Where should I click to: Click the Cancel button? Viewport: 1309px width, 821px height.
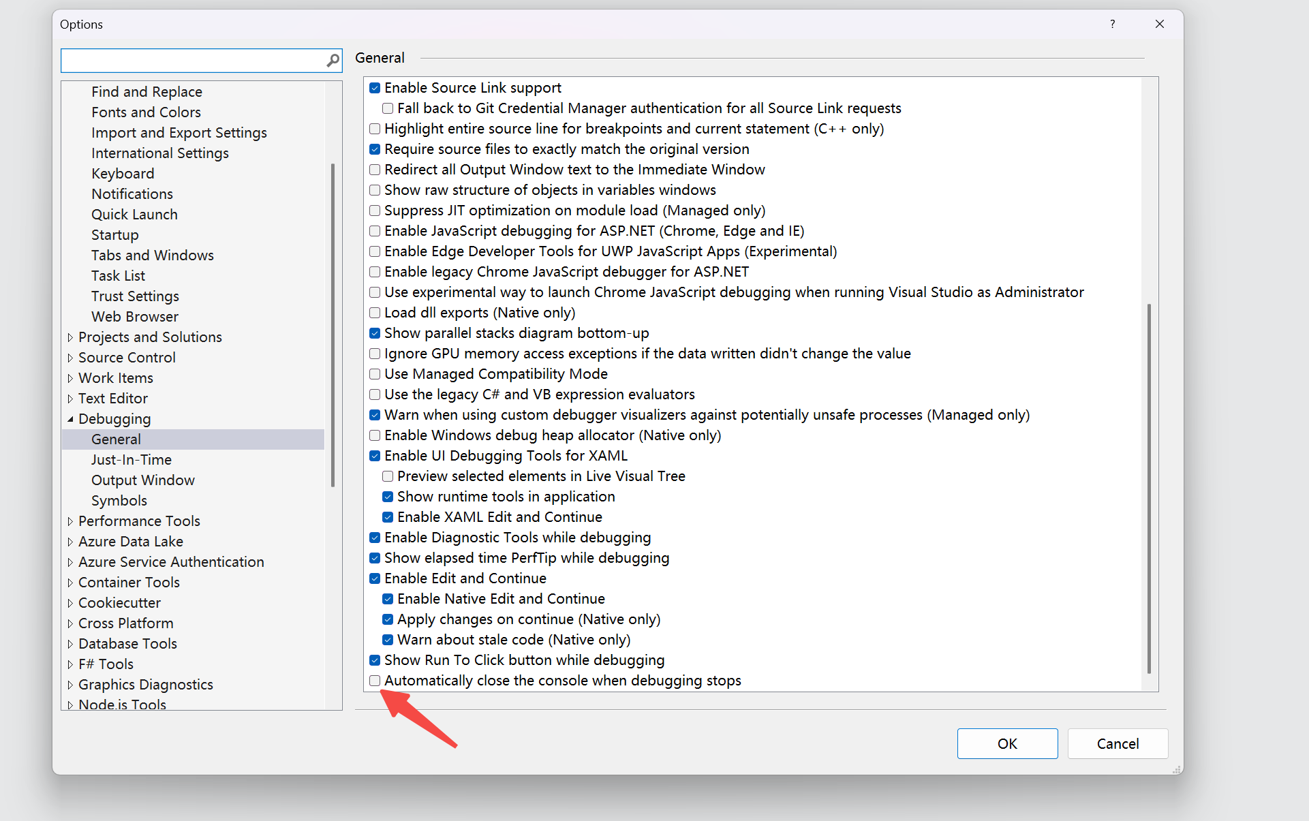tap(1117, 743)
